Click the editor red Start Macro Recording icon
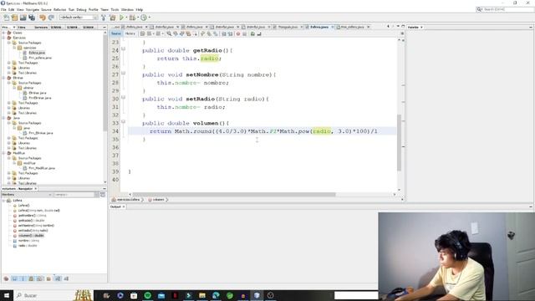535x301 pixels. click(x=238, y=33)
